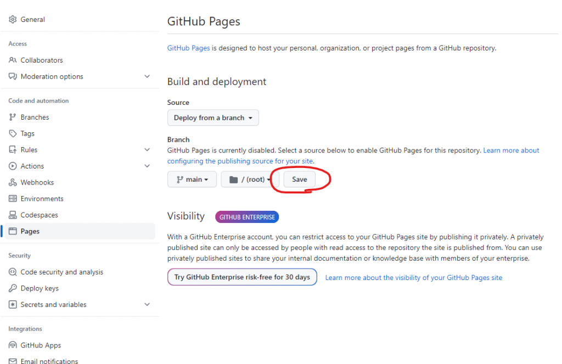Click the Collaborators people icon
562x364 pixels.
point(13,60)
